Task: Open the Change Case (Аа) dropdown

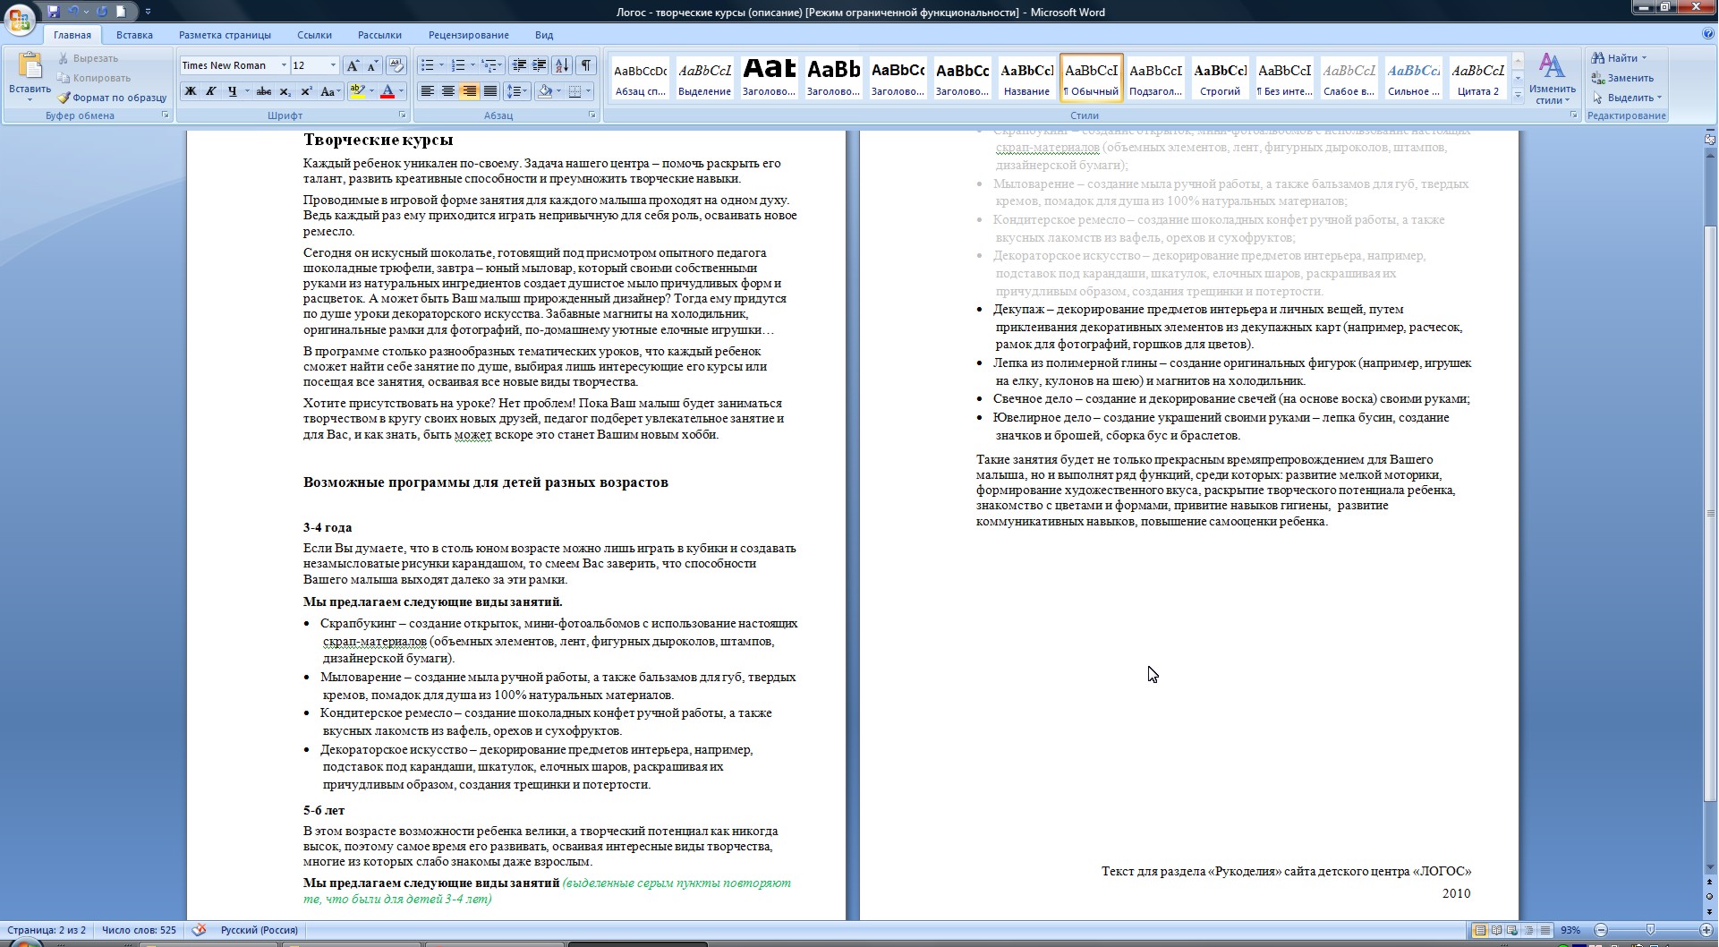Action: coord(329,91)
